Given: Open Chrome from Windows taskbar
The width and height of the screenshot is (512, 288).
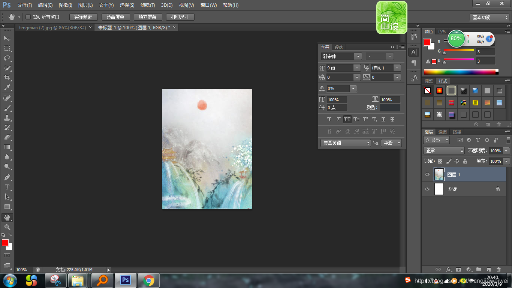Looking at the screenshot, I should click(x=149, y=280).
